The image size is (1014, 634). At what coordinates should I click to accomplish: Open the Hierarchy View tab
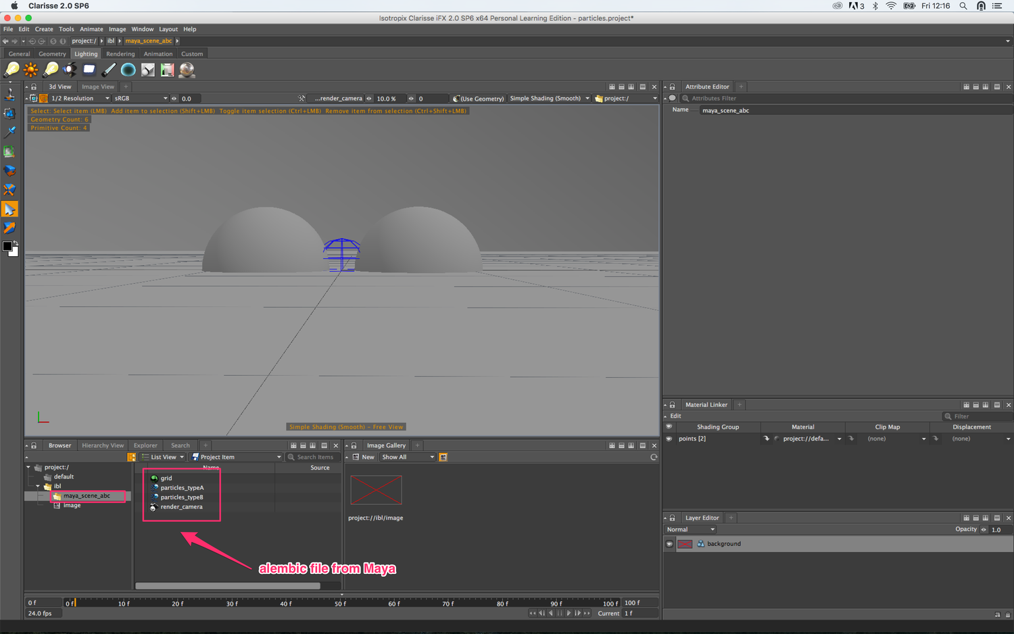coord(103,445)
